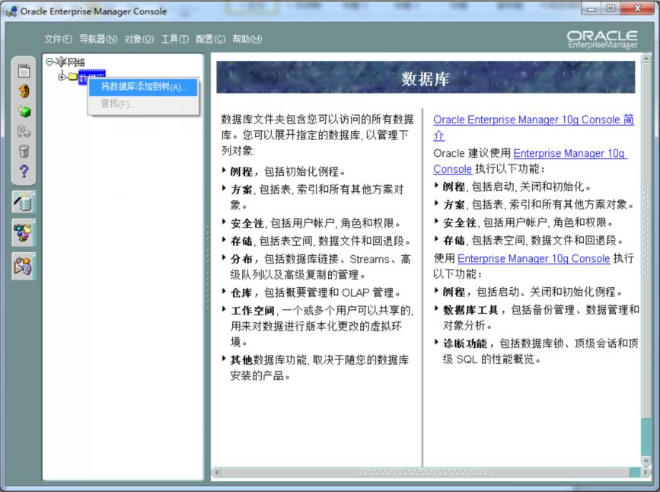The height and width of the screenshot is (492, 660).
Task: Click the 分布 Streams bullet text
Action: tap(320, 267)
